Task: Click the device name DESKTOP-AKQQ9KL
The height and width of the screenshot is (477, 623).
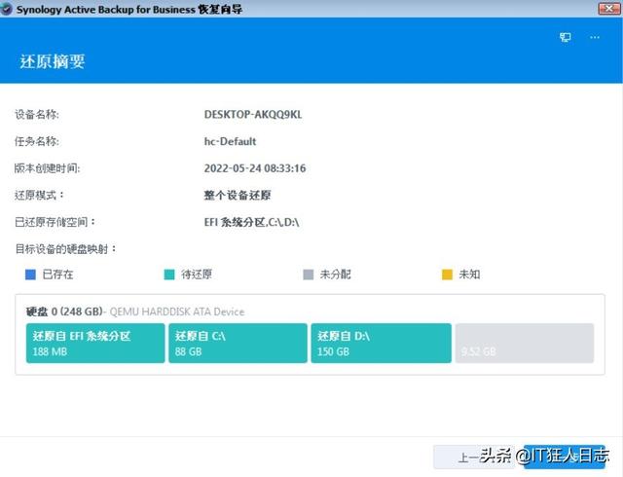Action: (x=253, y=115)
